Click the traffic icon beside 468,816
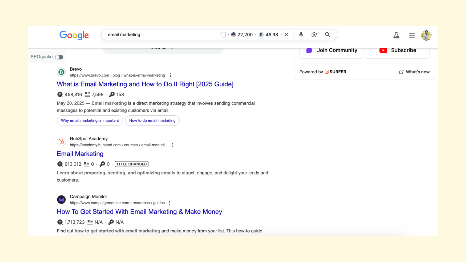 click(60, 94)
